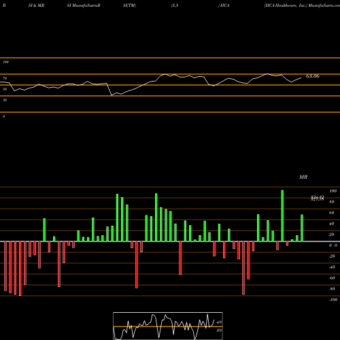The width and height of the screenshot is (340, 340).
Task: Click the -60 label on MR axis
Action: (332, 278)
